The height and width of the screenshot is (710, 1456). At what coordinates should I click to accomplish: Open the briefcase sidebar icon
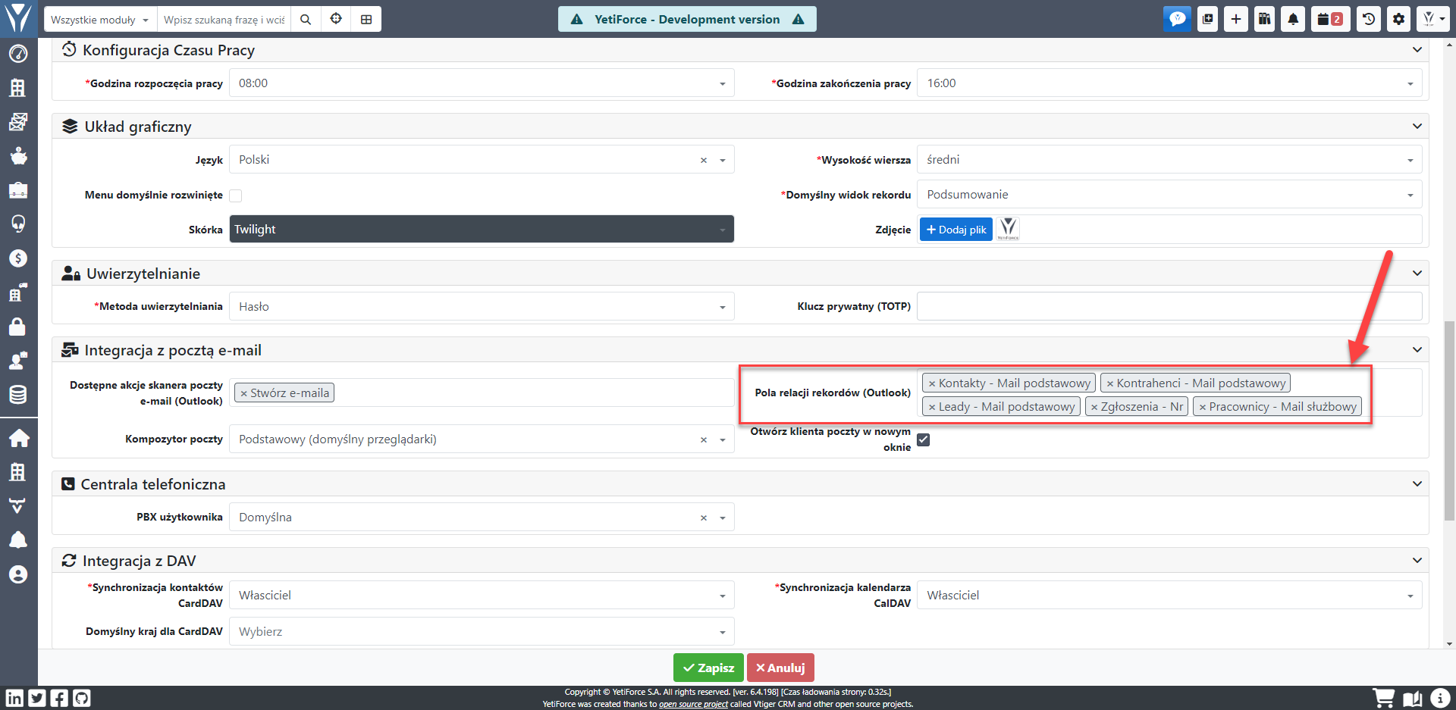point(18,190)
